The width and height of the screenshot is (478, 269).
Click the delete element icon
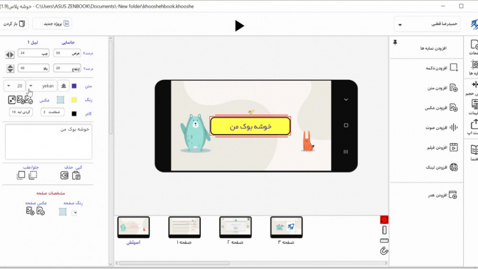click(64, 175)
